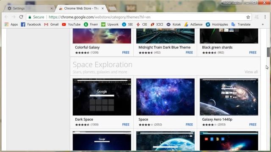Screen dimensions: 271x152
Task: Click FREE on the Space theme
Action: pos(189,125)
